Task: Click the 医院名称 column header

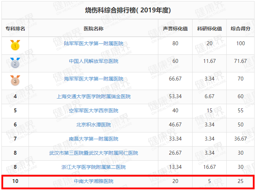Action: [x=93, y=29]
